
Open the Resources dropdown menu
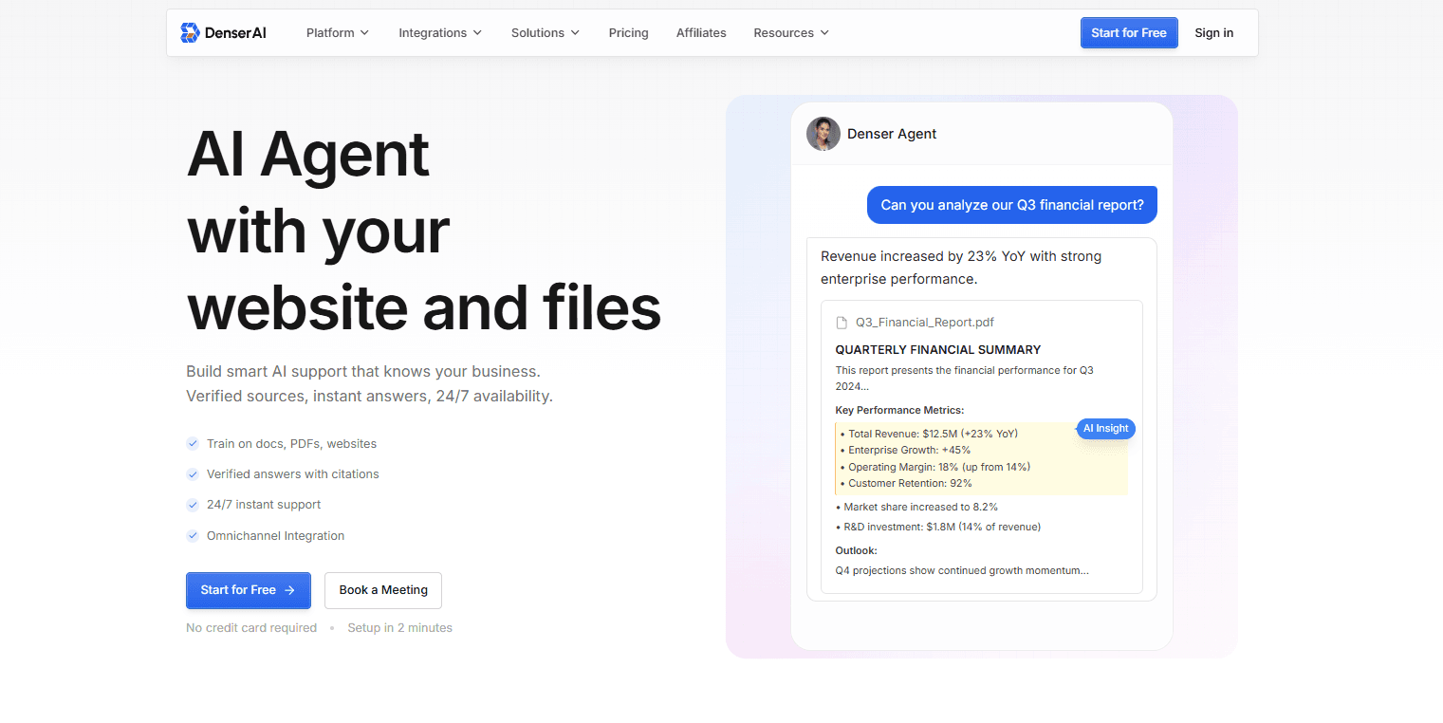[x=790, y=32]
